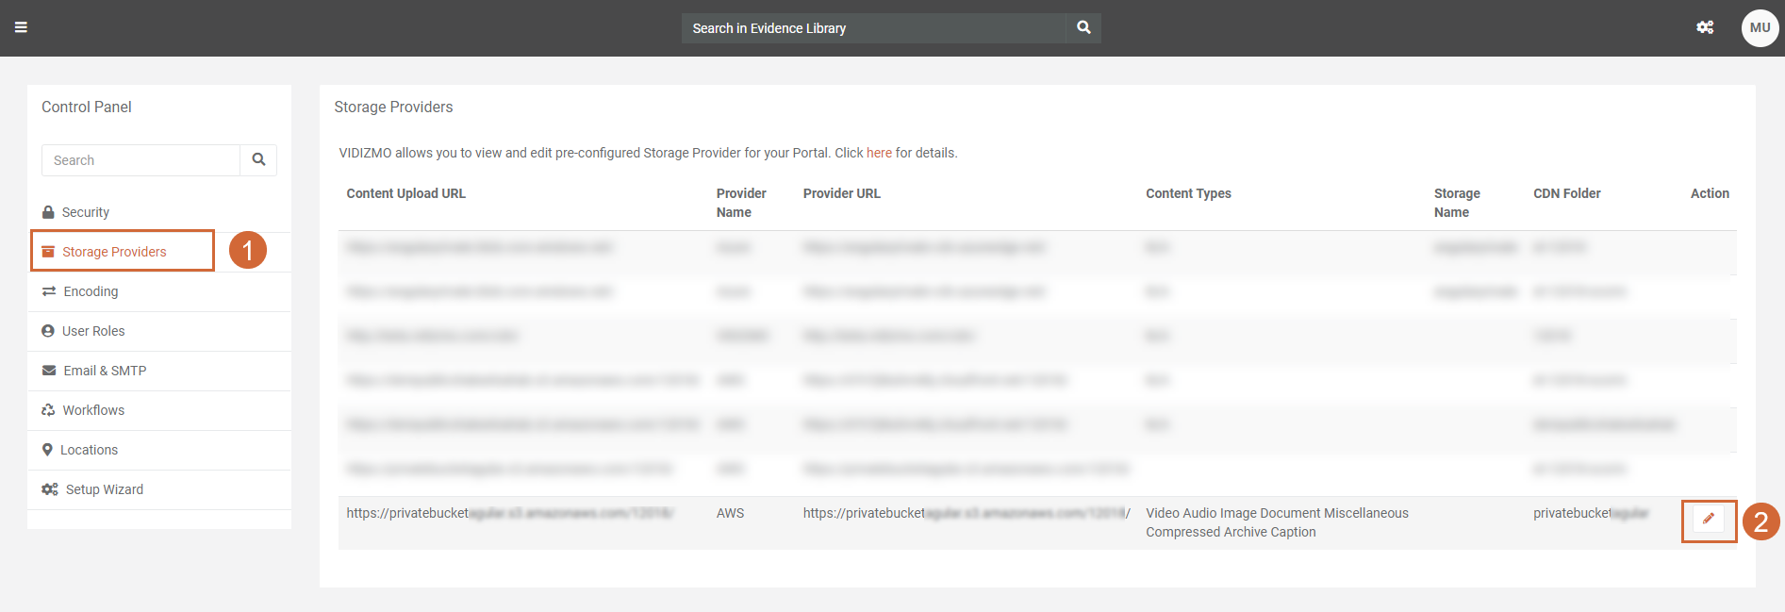Click the CDN Folder column header
1785x612 pixels.
click(x=1566, y=193)
